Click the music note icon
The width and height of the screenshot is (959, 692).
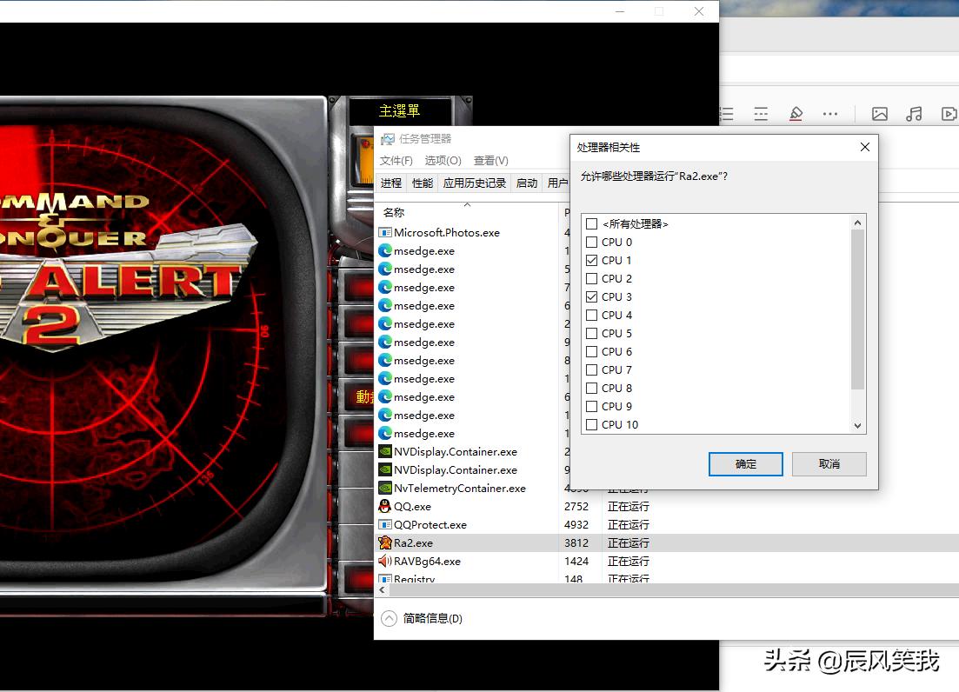tap(915, 113)
